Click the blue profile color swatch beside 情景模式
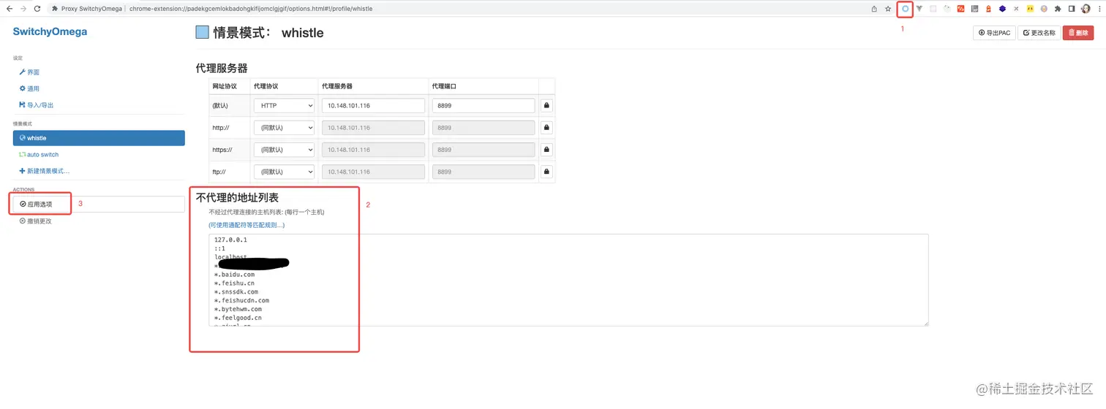This screenshot has width=1106, height=409. click(x=203, y=32)
